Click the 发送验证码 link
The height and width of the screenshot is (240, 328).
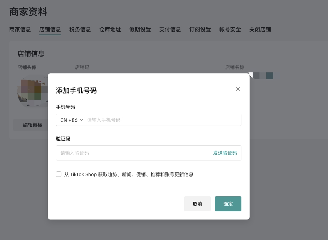pos(225,153)
